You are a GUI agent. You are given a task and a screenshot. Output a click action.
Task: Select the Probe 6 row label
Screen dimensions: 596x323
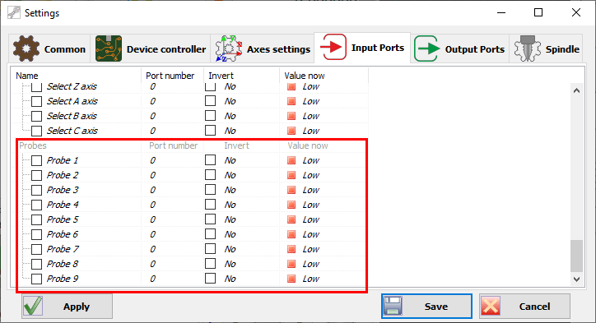[63, 234]
